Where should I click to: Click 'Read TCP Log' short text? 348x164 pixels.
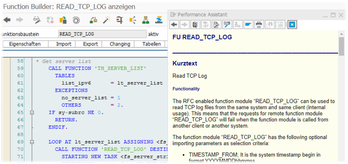click(x=190, y=76)
